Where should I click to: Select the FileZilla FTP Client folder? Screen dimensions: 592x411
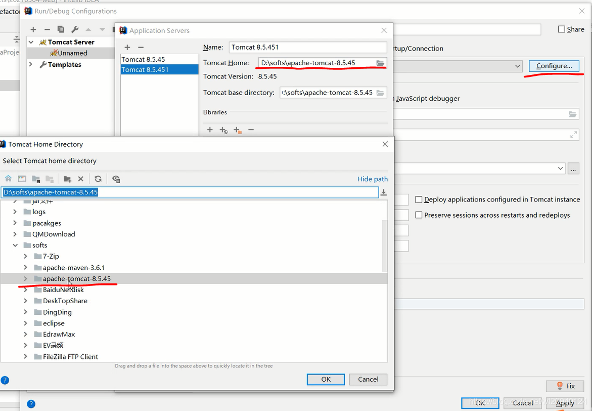(70, 356)
